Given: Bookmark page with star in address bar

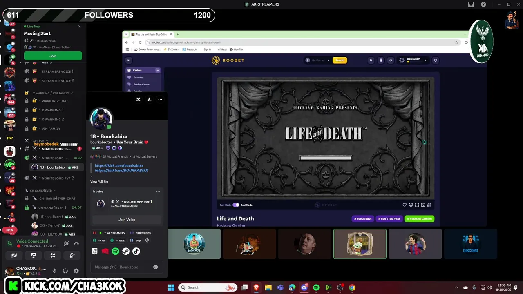Looking at the screenshot, I should tap(456, 42).
